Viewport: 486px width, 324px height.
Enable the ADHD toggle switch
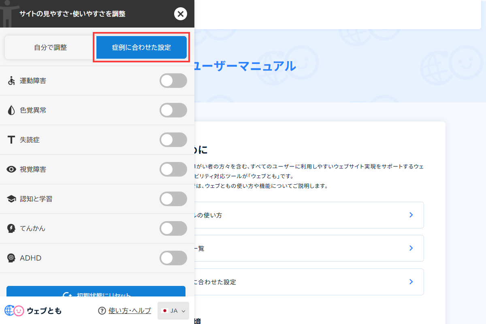coord(173,258)
